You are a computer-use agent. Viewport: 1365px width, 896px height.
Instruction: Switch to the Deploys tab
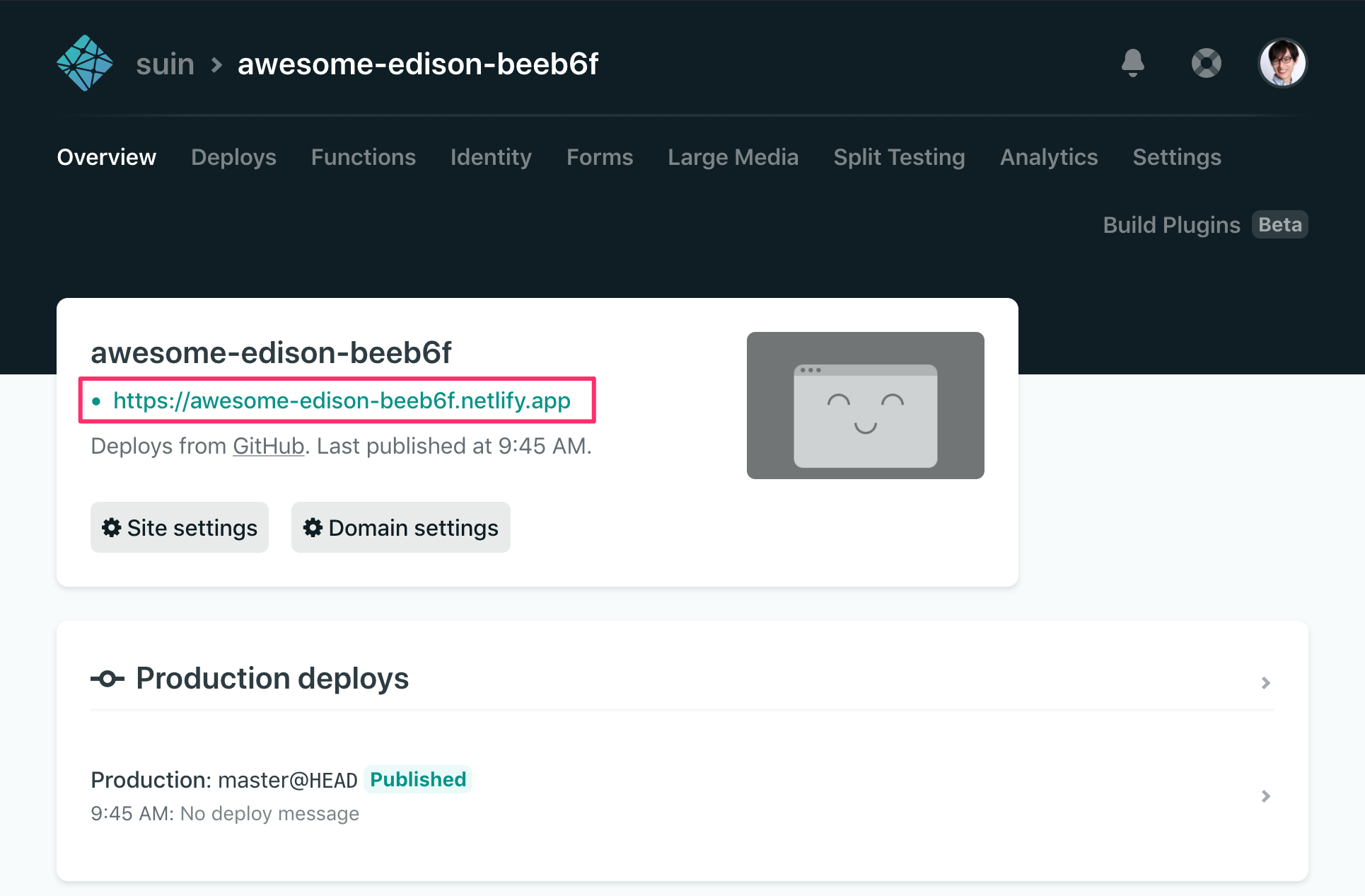pyautogui.click(x=233, y=157)
